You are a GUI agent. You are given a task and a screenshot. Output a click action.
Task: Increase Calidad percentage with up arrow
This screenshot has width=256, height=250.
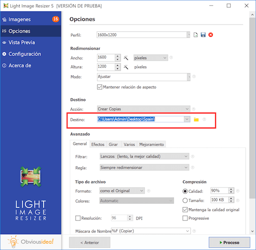point(231,189)
